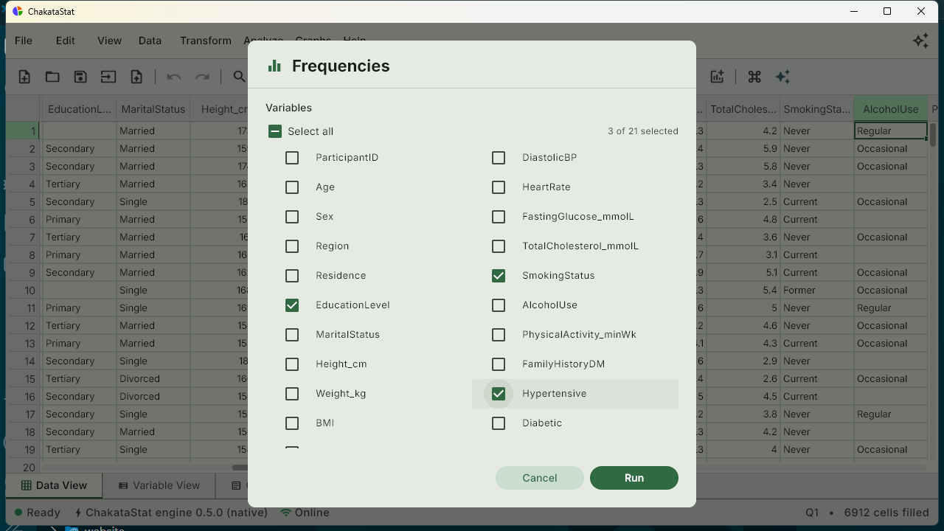Click the Frequencies bar-chart title icon
The height and width of the screenshot is (531, 944).
click(274, 66)
